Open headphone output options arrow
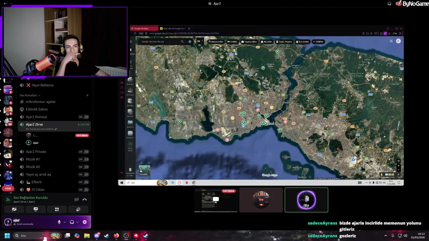 (x=77, y=222)
